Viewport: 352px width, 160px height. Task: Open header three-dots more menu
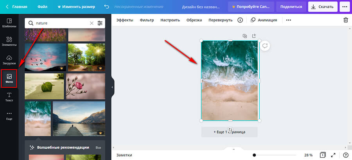pos(345,7)
